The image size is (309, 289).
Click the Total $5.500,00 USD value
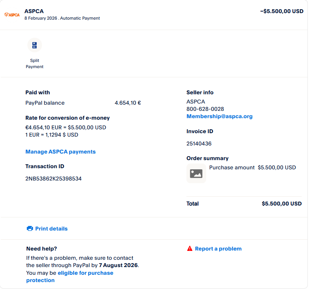click(282, 204)
